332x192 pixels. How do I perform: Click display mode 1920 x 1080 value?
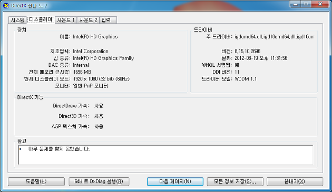coord(101,79)
